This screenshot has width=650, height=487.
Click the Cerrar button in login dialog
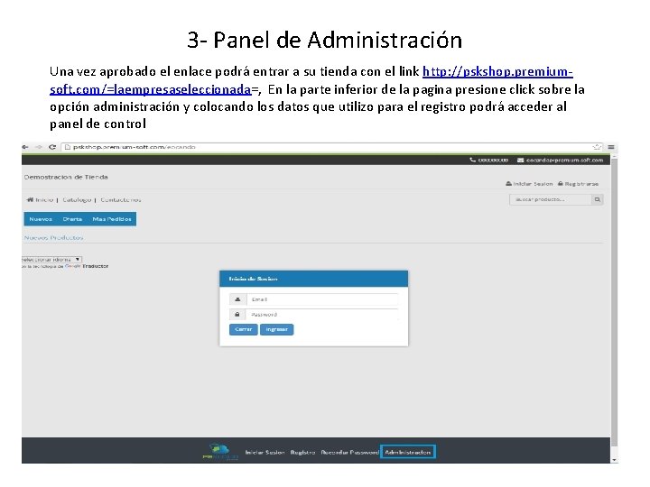coord(244,329)
